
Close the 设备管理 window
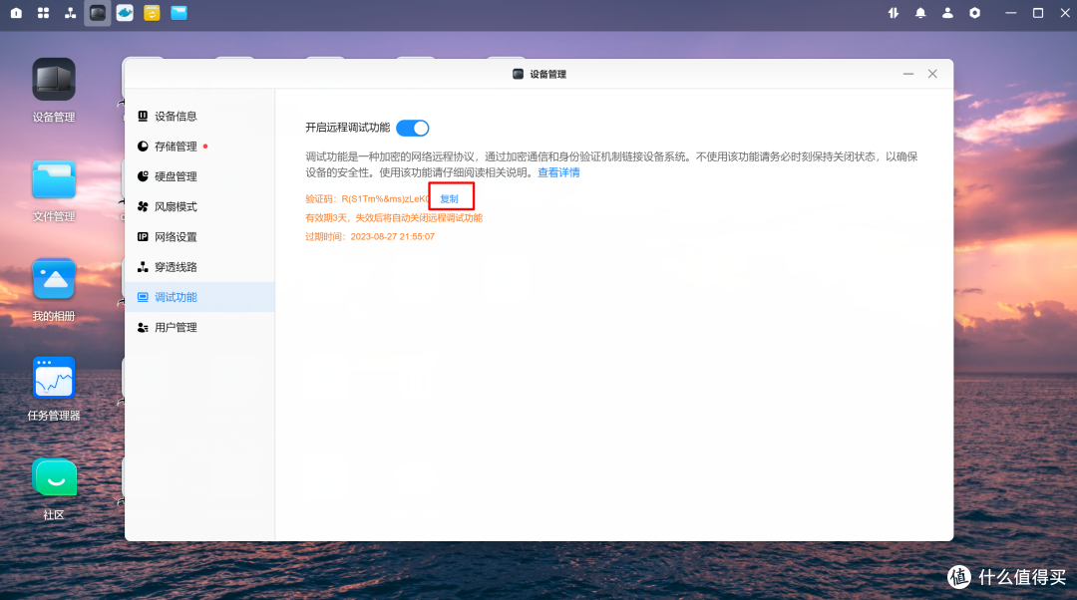click(x=932, y=74)
